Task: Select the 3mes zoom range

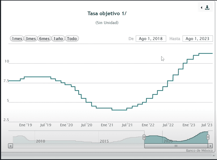Action: pos(30,39)
